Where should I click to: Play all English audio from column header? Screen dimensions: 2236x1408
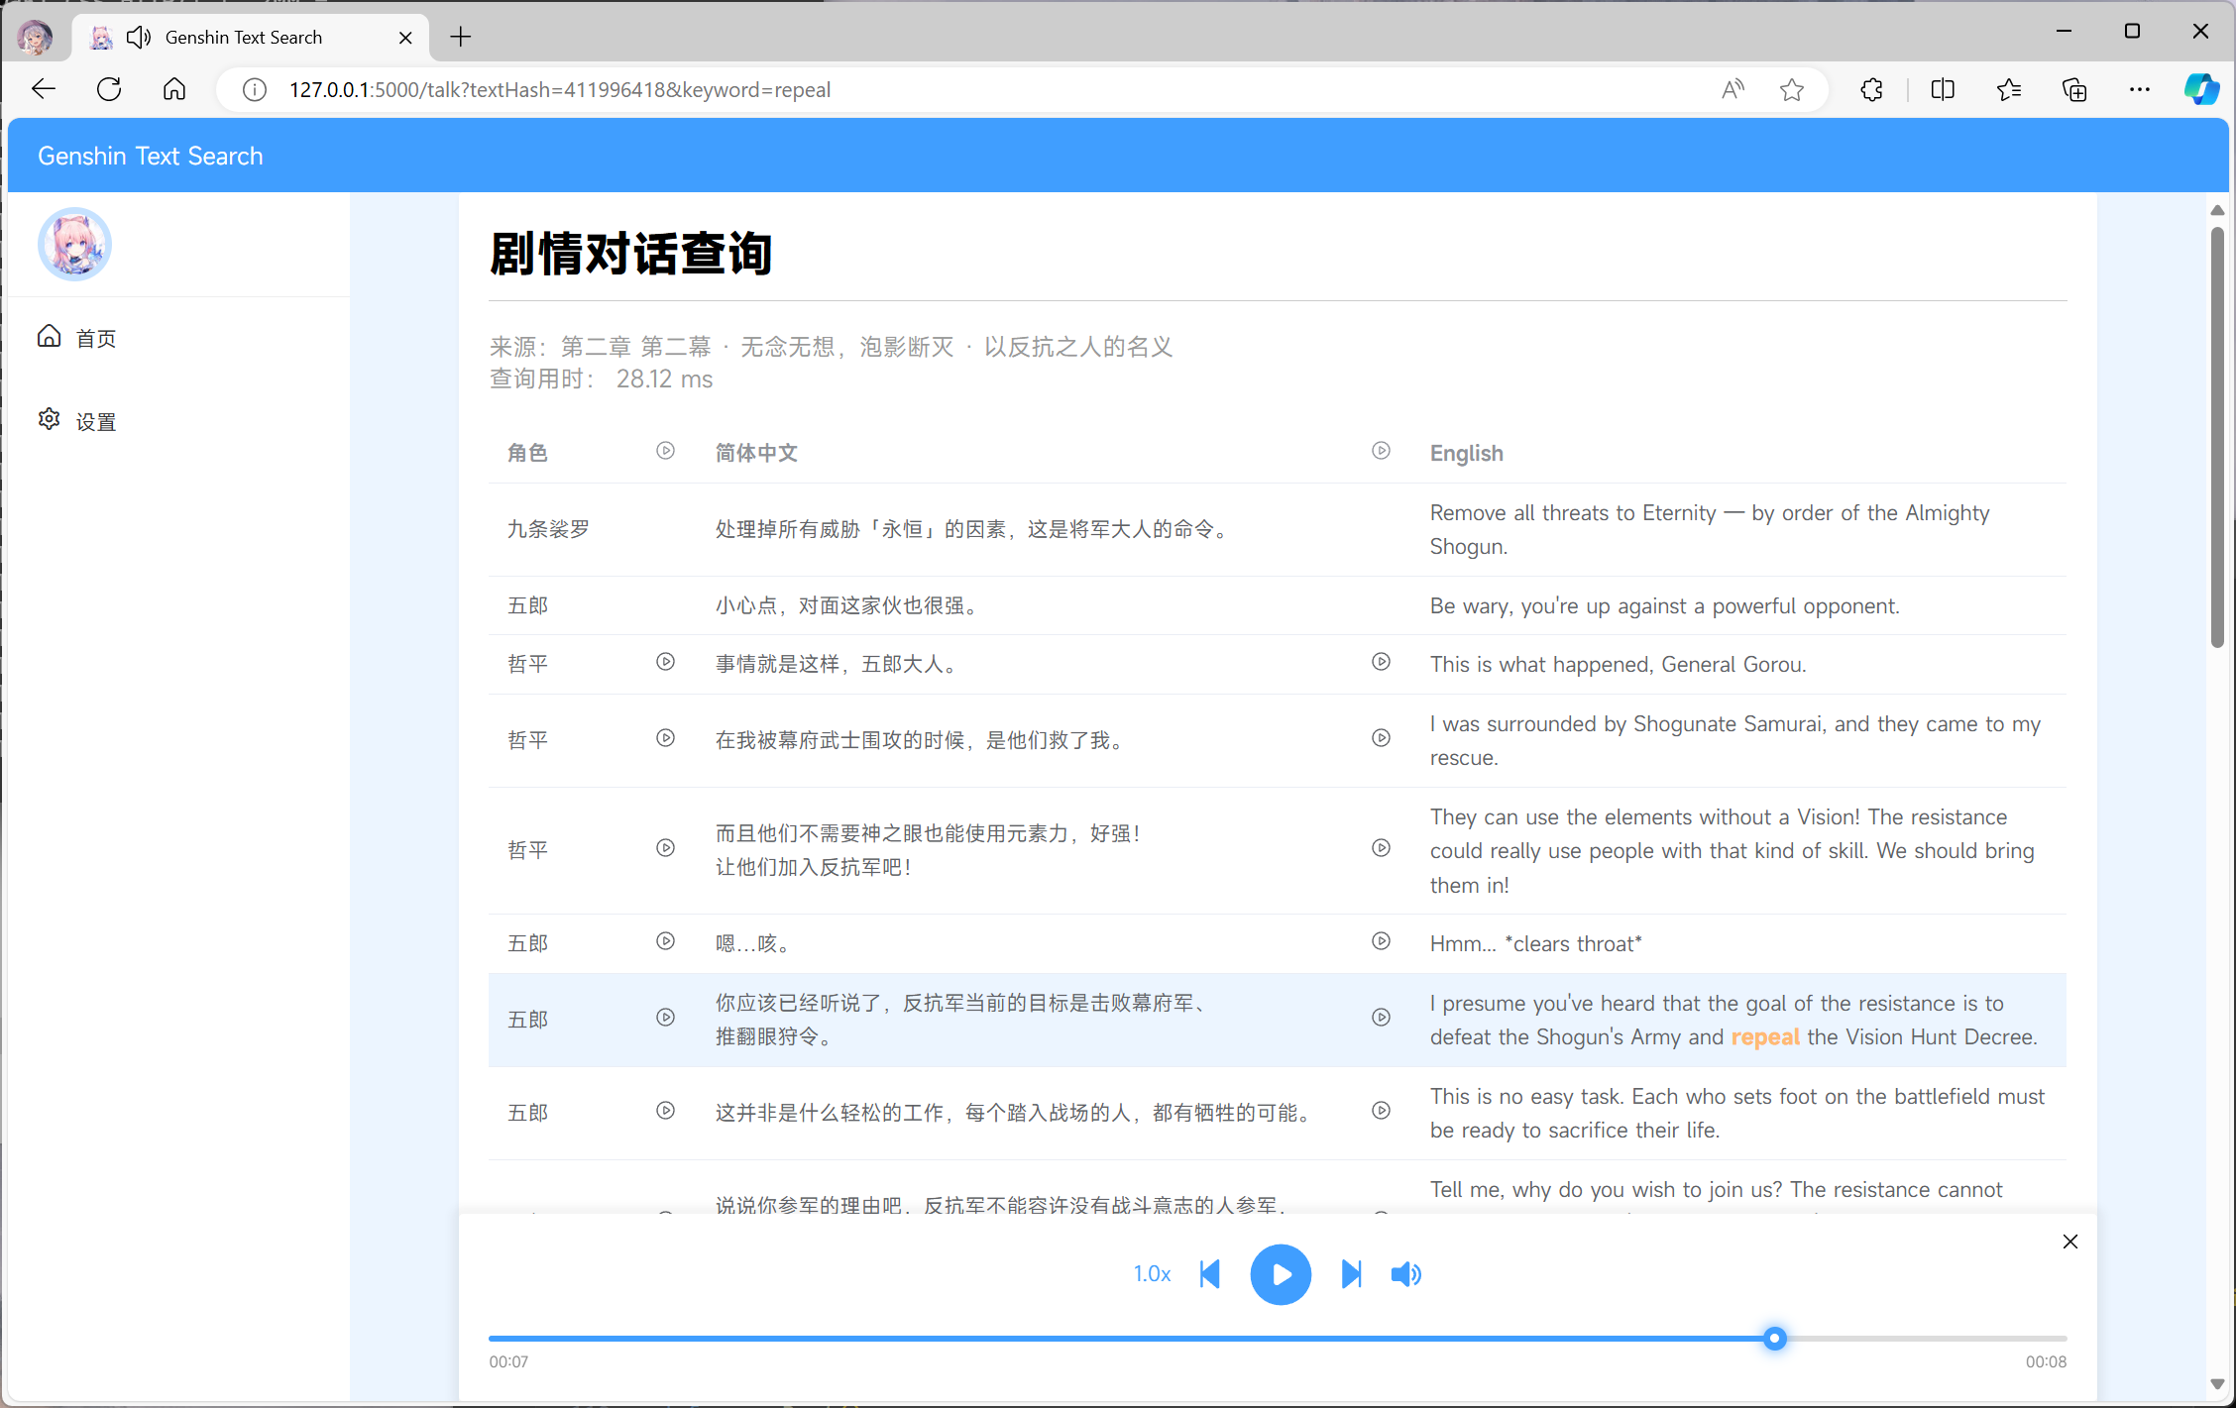(x=1381, y=451)
